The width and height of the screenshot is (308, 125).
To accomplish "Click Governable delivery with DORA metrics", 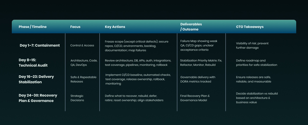I will pyautogui.click(x=198, y=79).
